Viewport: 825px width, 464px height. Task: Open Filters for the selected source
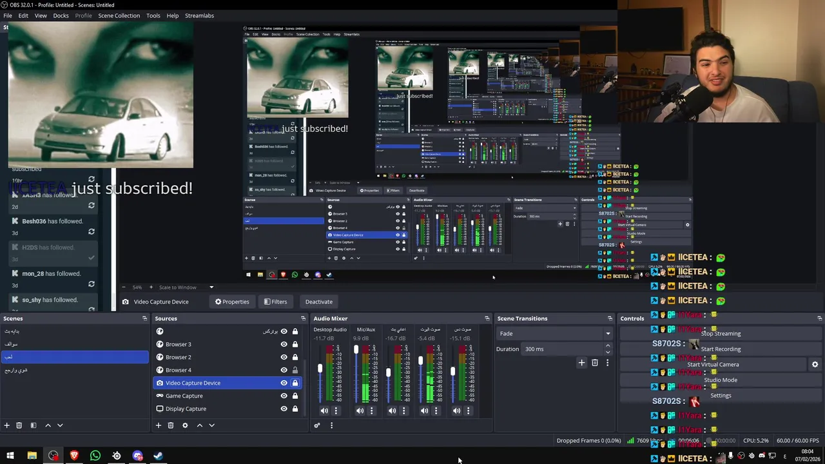(275, 302)
